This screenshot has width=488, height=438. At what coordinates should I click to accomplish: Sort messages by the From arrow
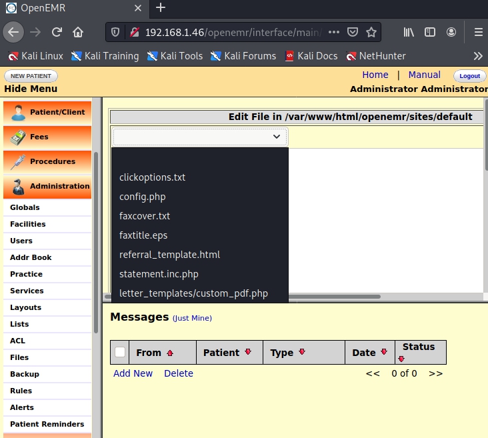tap(169, 353)
